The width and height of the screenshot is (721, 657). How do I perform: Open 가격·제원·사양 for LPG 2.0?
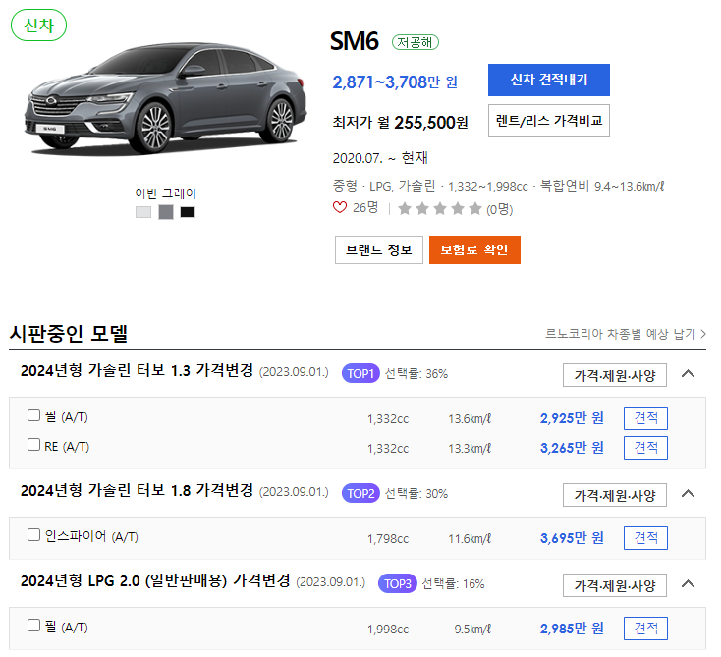(615, 585)
